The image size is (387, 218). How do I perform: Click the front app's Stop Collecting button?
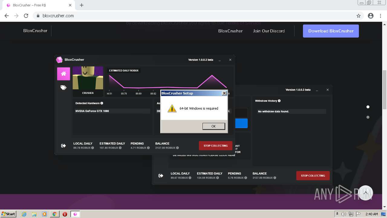point(216,146)
